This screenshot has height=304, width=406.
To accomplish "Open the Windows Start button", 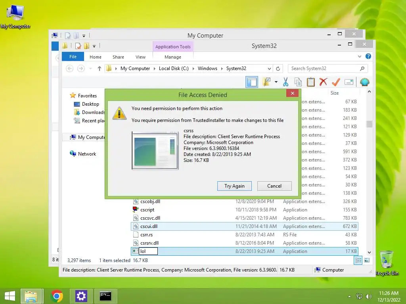I will [x=10, y=296].
